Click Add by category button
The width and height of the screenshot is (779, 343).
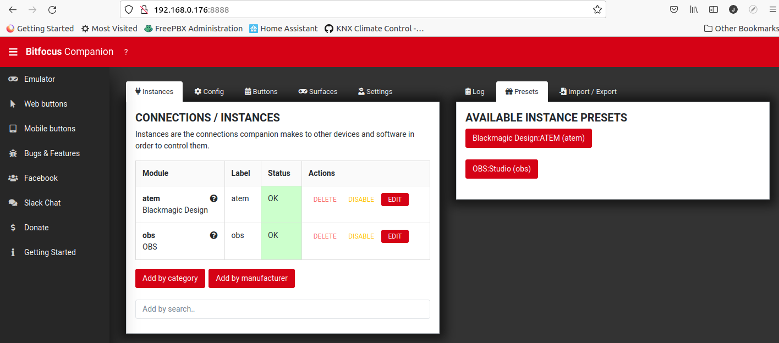[170, 278]
